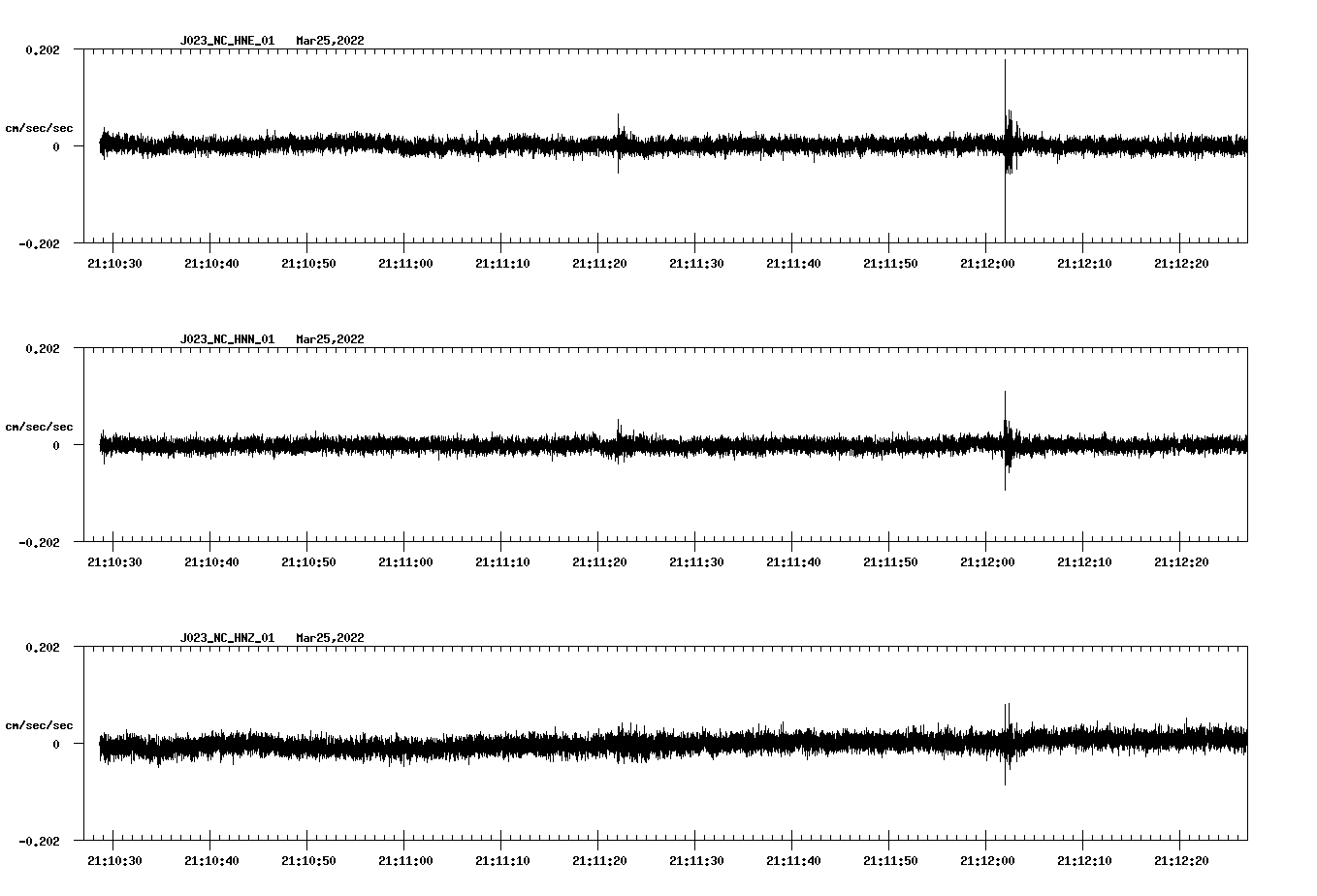
Task: Click the 21:11:30 time label under HNE plot
Action: (696, 263)
